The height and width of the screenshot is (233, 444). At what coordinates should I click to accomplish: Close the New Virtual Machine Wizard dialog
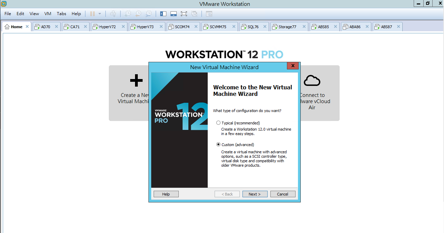coord(293,66)
